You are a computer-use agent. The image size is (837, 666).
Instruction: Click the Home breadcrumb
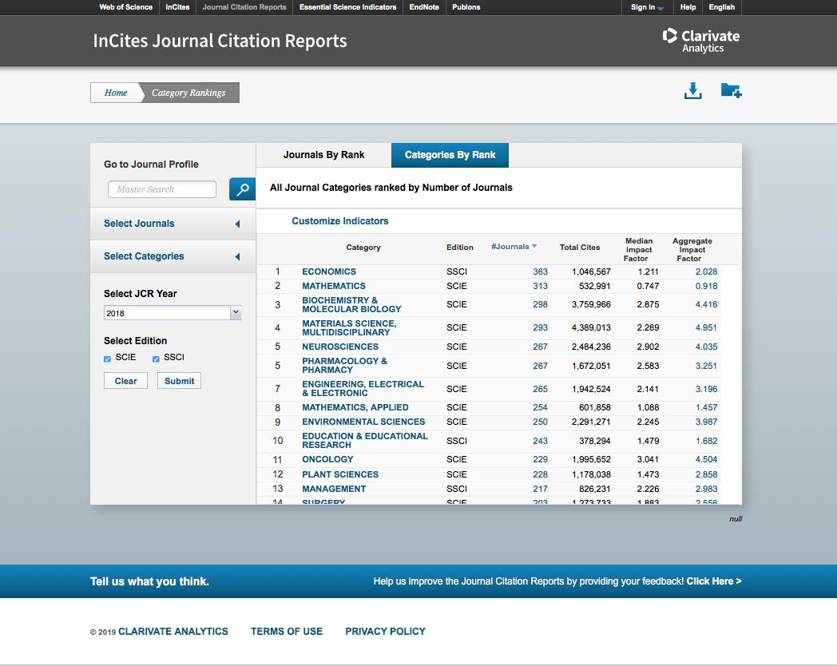coord(115,93)
